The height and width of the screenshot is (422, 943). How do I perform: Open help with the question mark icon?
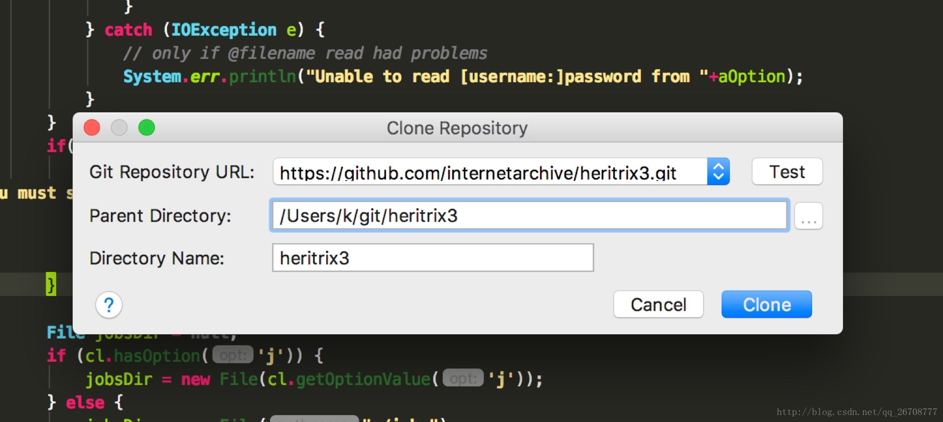point(109,305)
